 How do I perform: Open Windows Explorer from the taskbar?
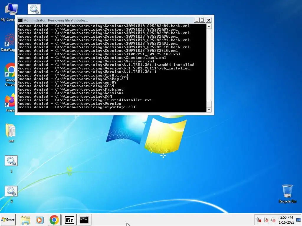pos(25,220)
